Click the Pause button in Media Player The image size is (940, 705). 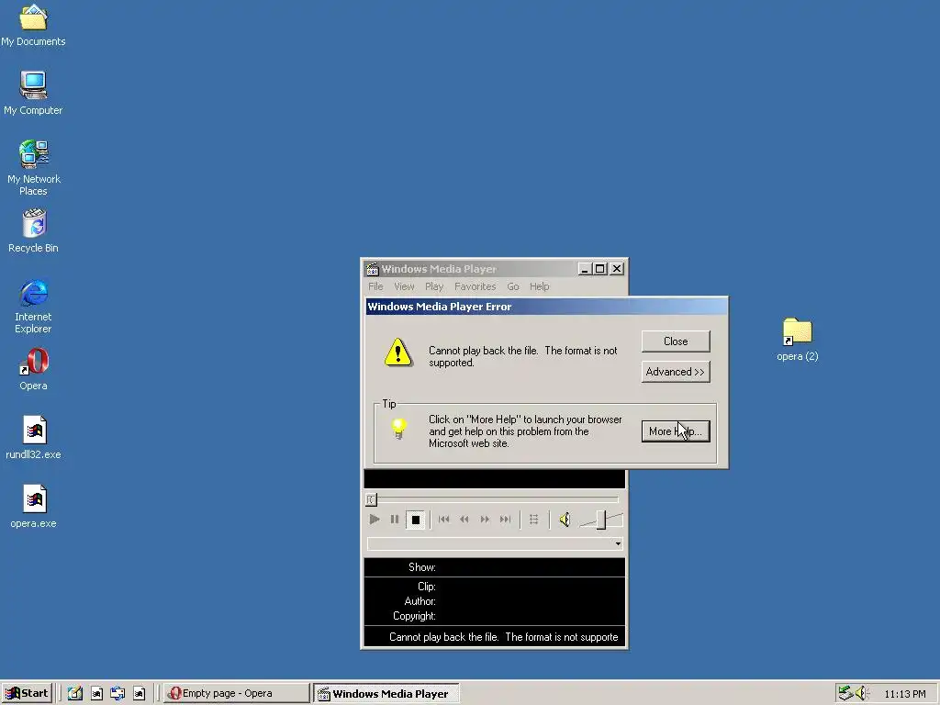[x=395, y=520]
